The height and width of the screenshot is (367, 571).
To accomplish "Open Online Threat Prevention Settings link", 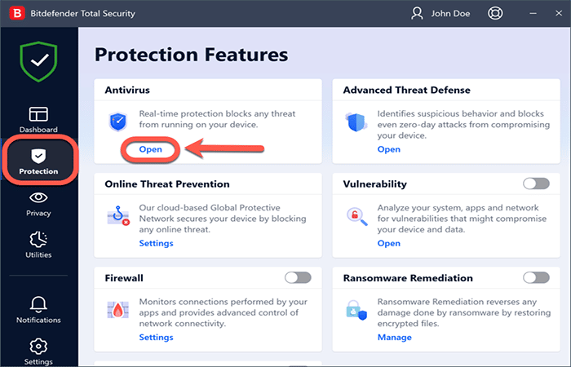I will click(156, 243).
